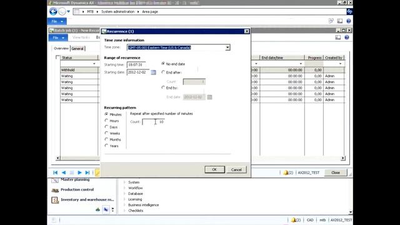Viewport: 400px width, 225px height.
Task: Go to last record in Batch job
Action: [87, 172]
